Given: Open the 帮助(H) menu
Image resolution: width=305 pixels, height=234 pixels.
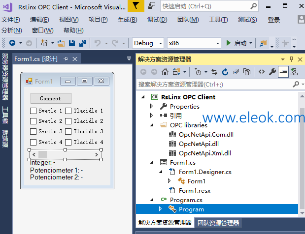Looking at the screenshot, I should tap(73, 30).
